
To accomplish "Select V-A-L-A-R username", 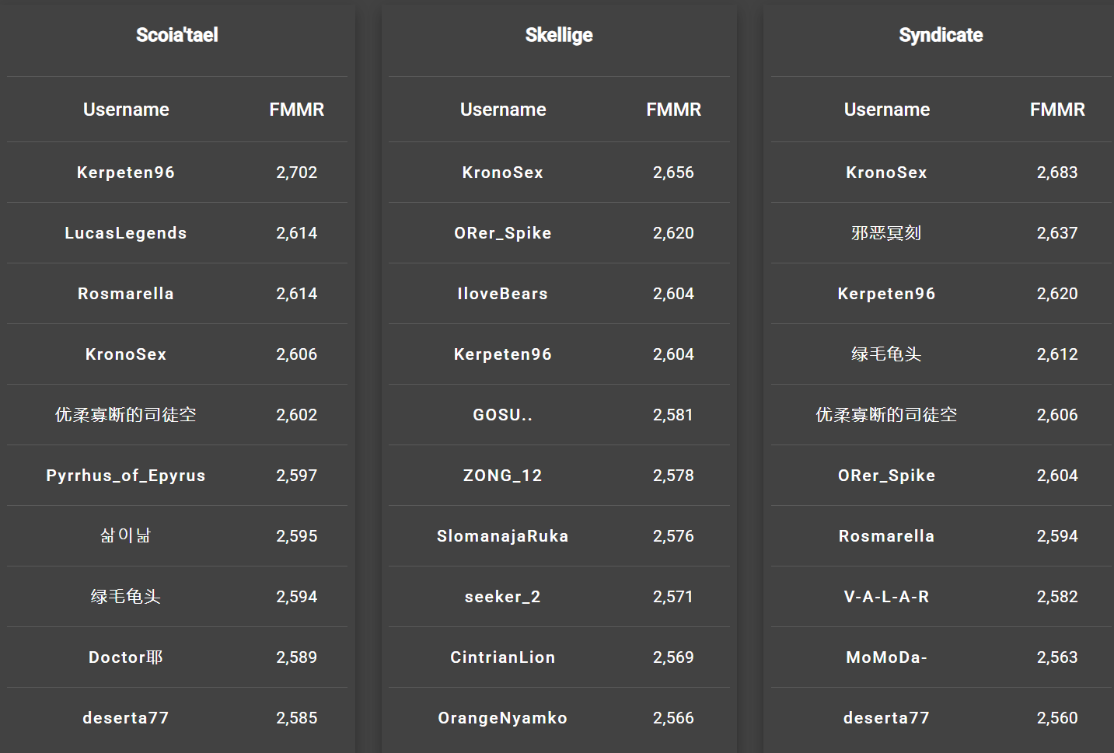I will coord(886,597).
